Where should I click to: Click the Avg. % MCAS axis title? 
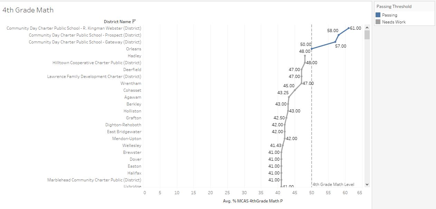point(253,201)
